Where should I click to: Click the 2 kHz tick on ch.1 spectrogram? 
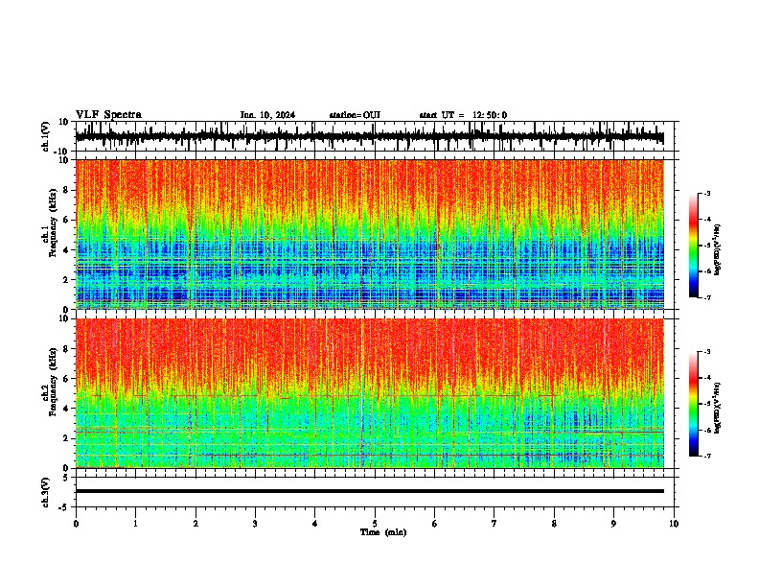tap(66, 279)
